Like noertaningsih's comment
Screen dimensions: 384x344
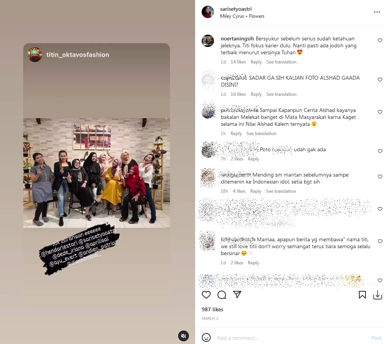[380, 40]
